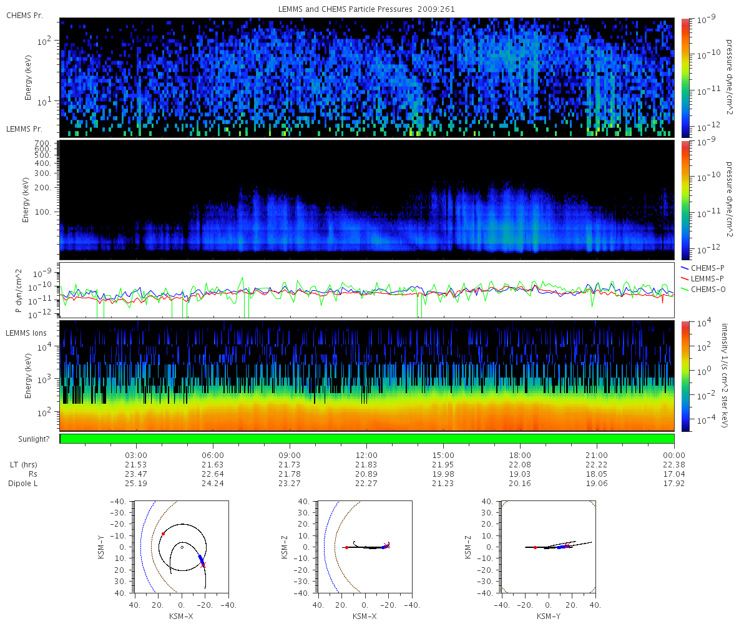Click the LT value 22.38
749x624 pixels.
point(674,465)
